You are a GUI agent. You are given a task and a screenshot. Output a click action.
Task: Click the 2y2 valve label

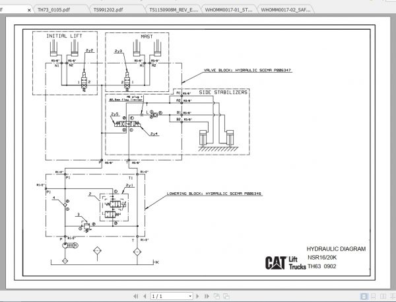click(89, 50)
